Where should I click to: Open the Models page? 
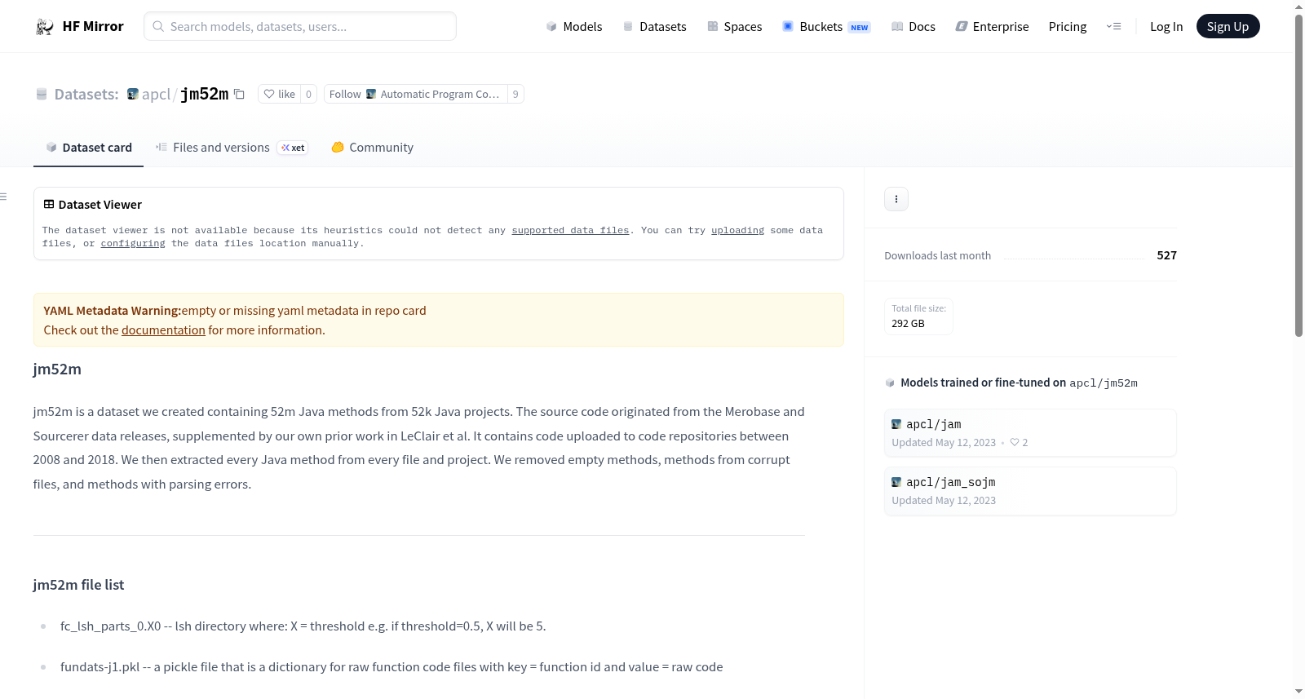tap(574, 27)
